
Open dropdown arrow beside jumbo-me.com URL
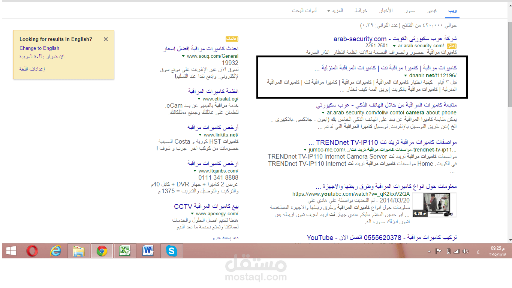[305, 150]
